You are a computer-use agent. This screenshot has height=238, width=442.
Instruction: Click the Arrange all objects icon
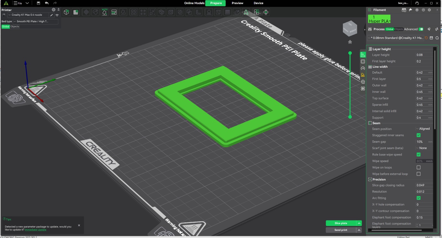click(114, 12)
